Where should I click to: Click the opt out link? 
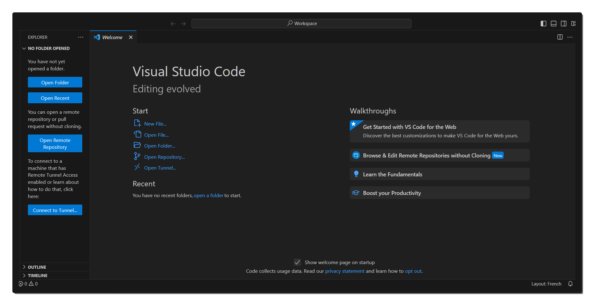pos(413,271)
